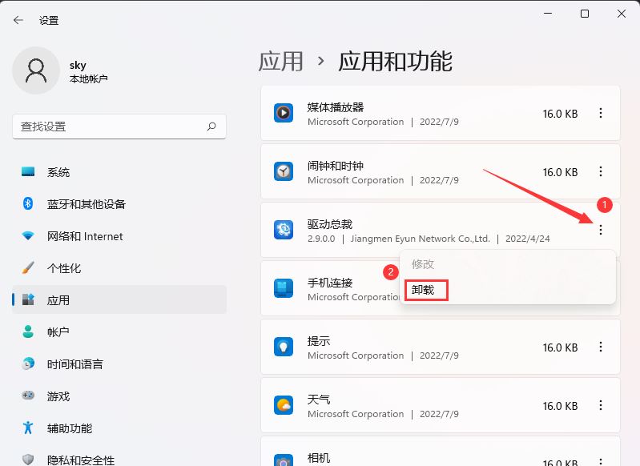Open 蓝牙和其他设备 settings
The width and height of the screenshot is (640, 466).
86,204
